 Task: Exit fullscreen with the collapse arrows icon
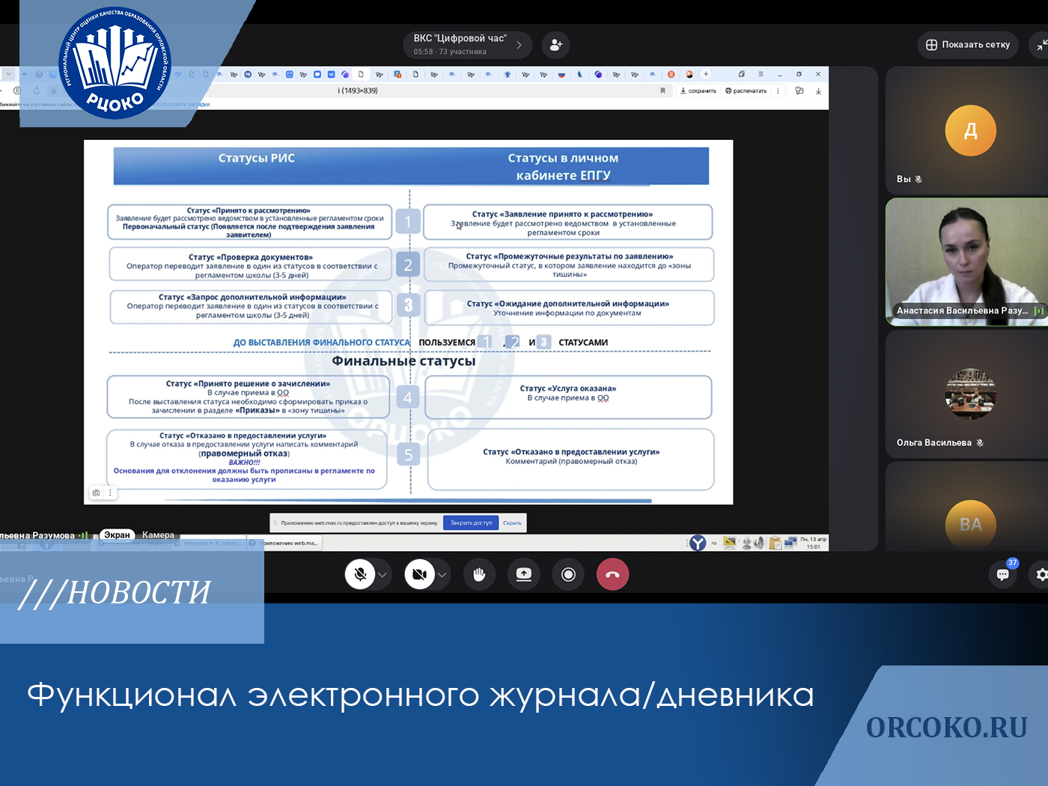tap(1041, 45)
